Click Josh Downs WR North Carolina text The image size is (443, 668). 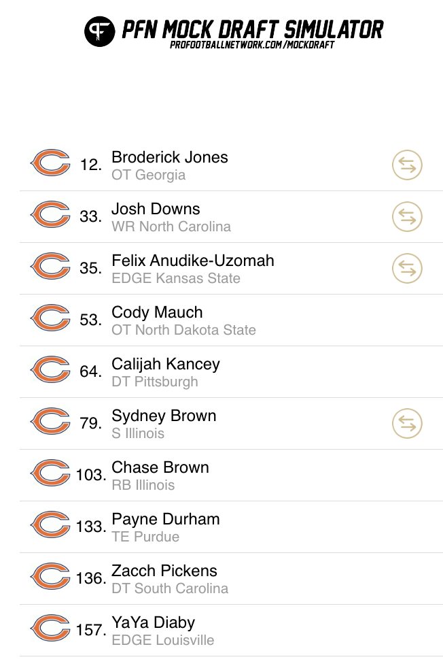[x=171, y=217]
